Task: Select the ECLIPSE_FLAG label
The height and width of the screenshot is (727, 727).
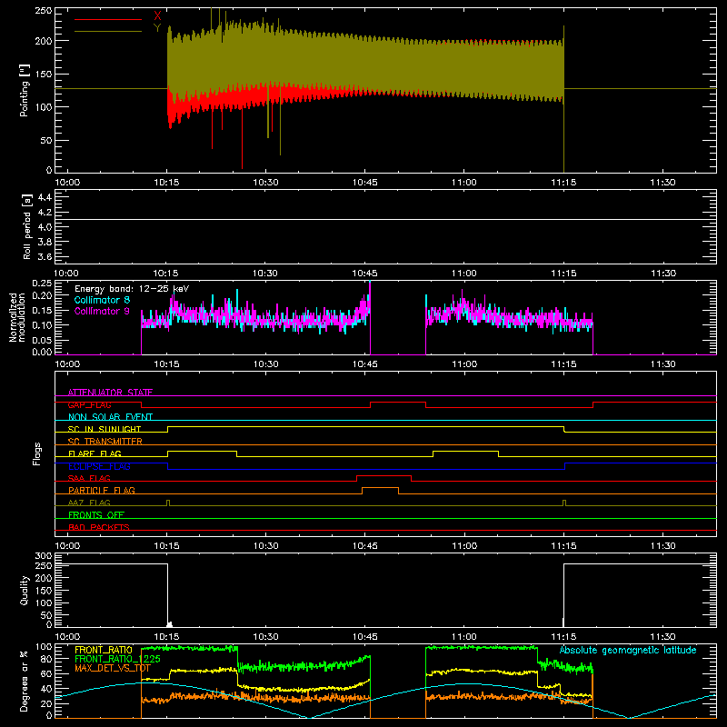Action: (99, 466)
